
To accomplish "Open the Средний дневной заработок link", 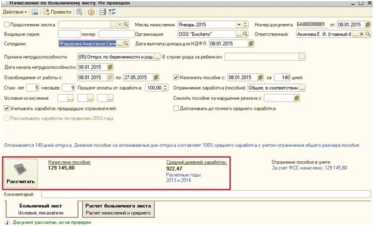I will point(197,162).
